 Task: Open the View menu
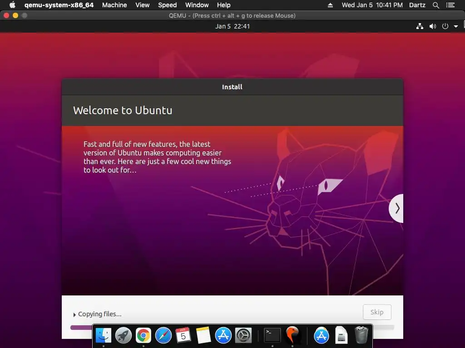click(142, 5)
